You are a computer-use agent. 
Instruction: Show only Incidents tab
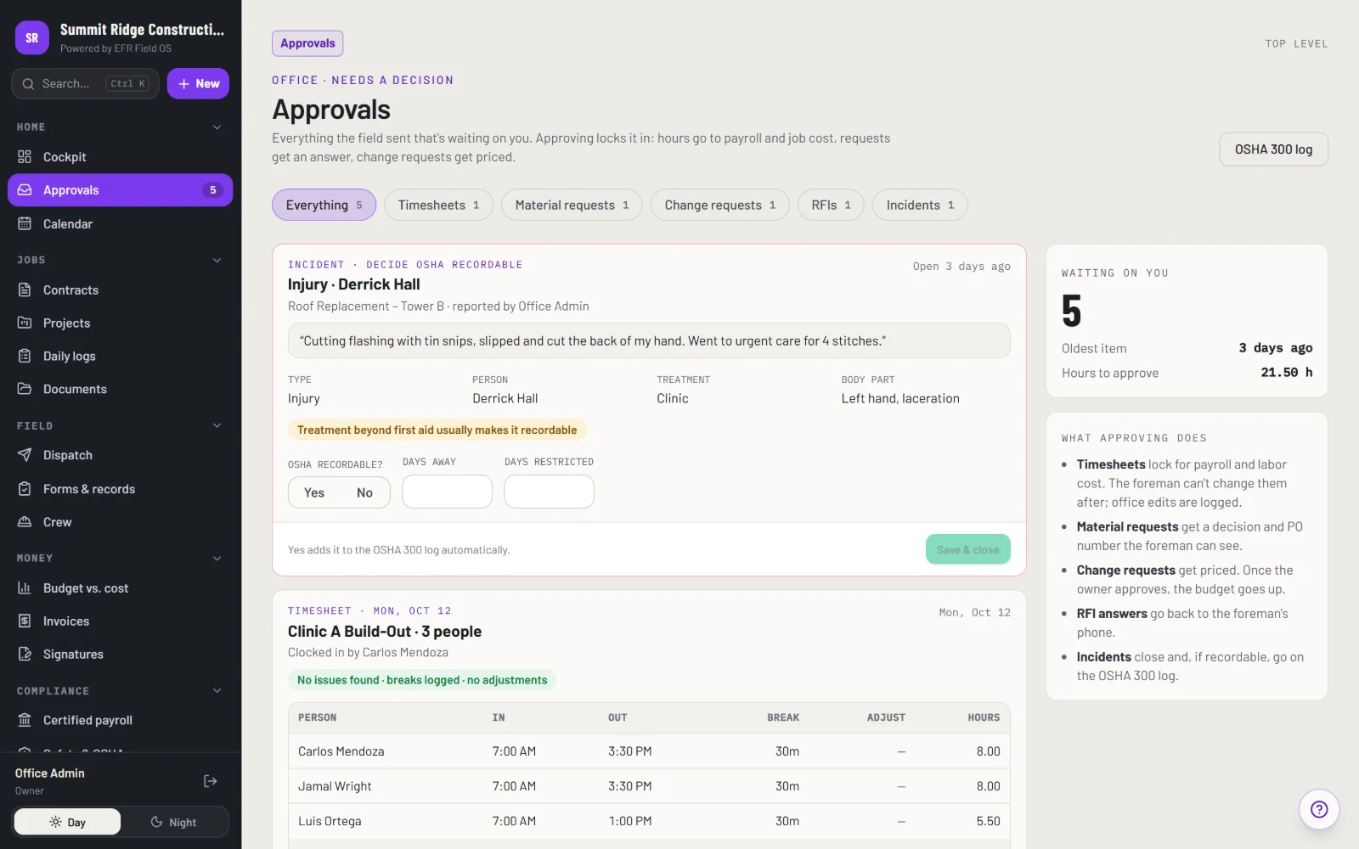920,205
